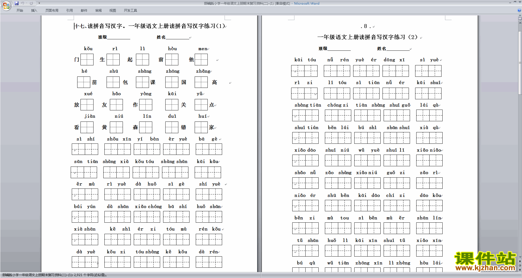
Task: Open the Office button menu
Action: 6,5
